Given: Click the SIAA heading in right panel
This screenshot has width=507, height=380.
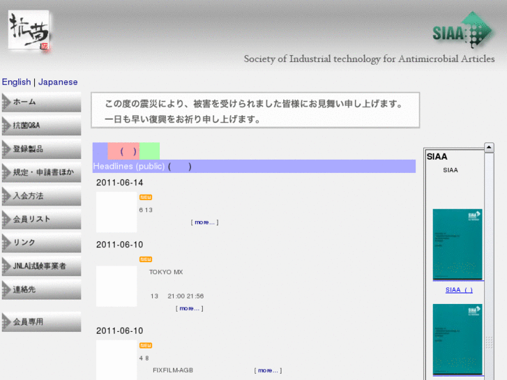Looking at the screenshot, I should pos(437,156).
